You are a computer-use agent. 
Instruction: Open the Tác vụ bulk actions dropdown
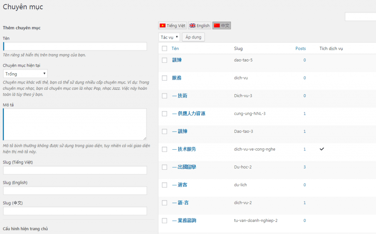[169, 37]
